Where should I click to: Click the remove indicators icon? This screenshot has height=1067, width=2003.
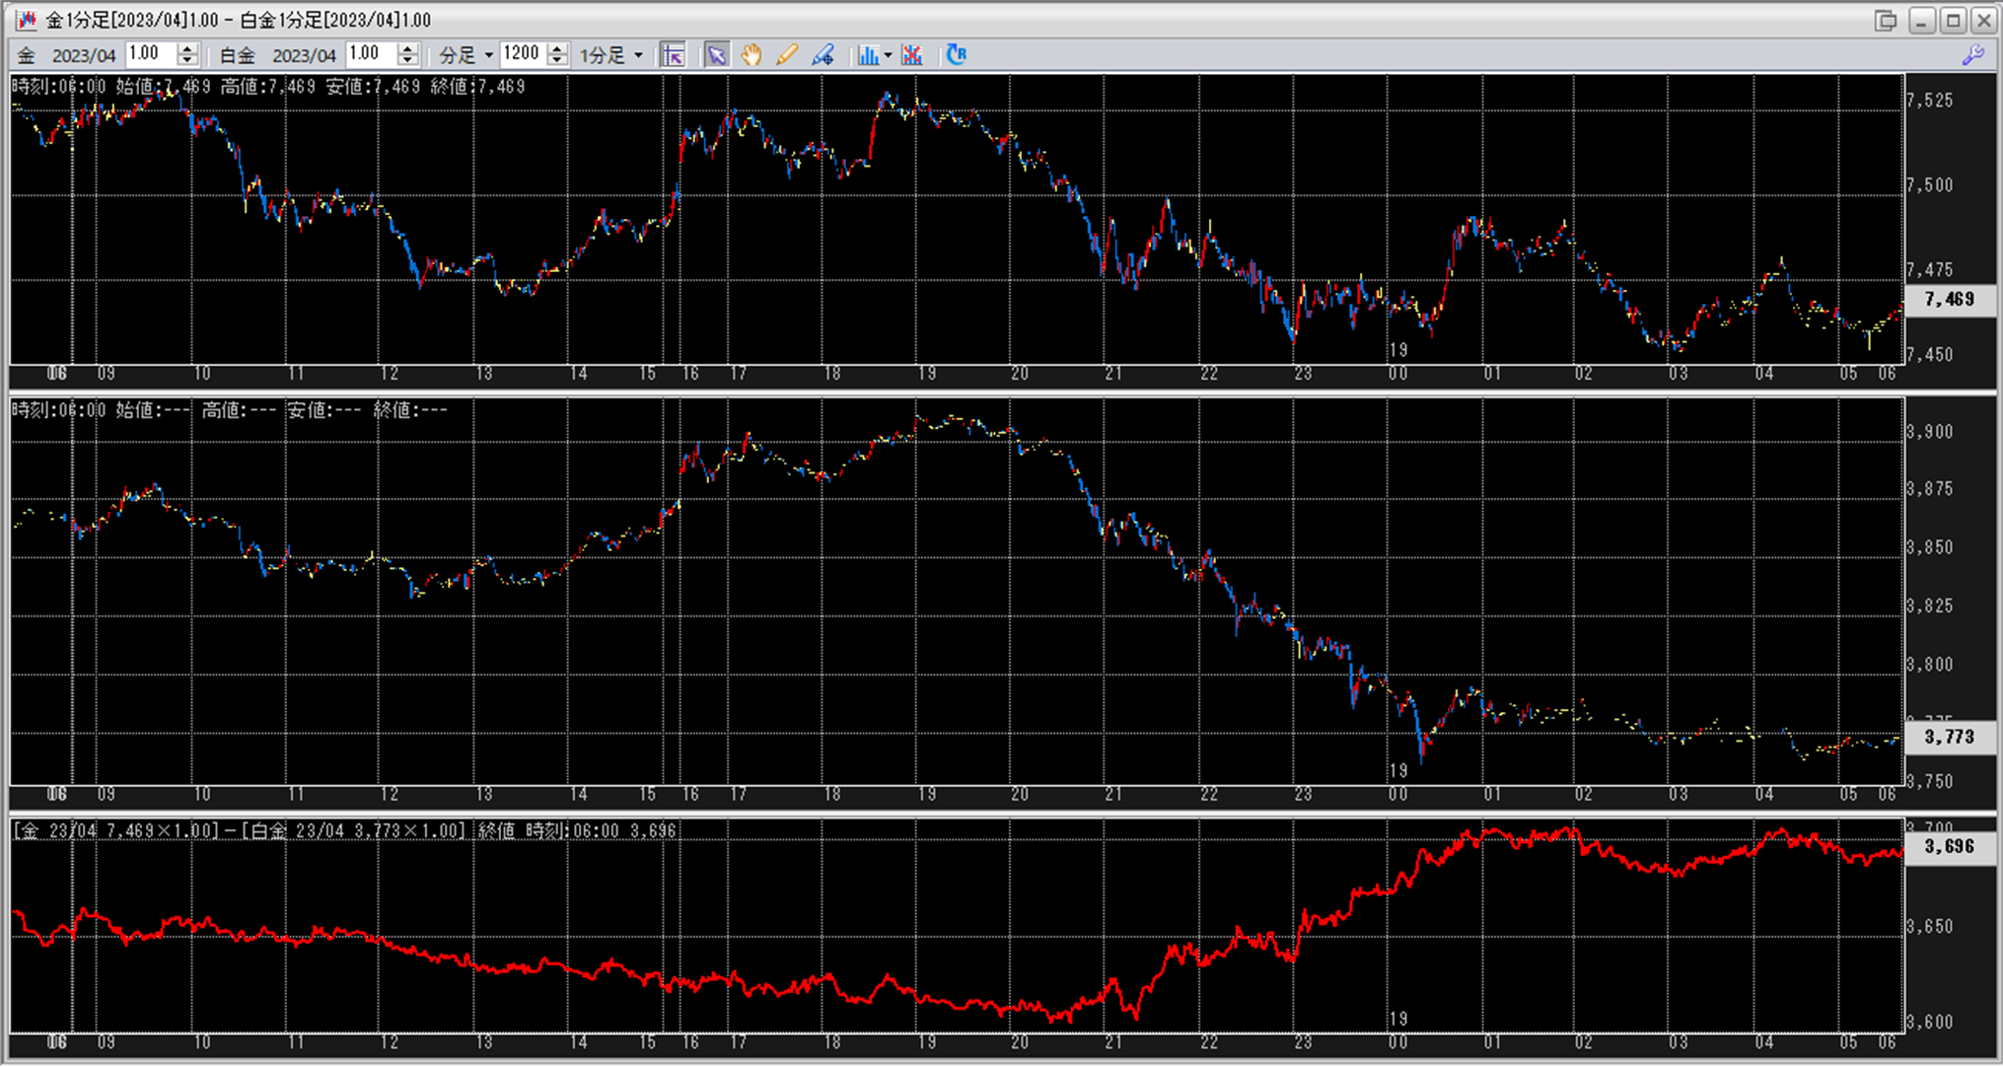pos(912,55)
